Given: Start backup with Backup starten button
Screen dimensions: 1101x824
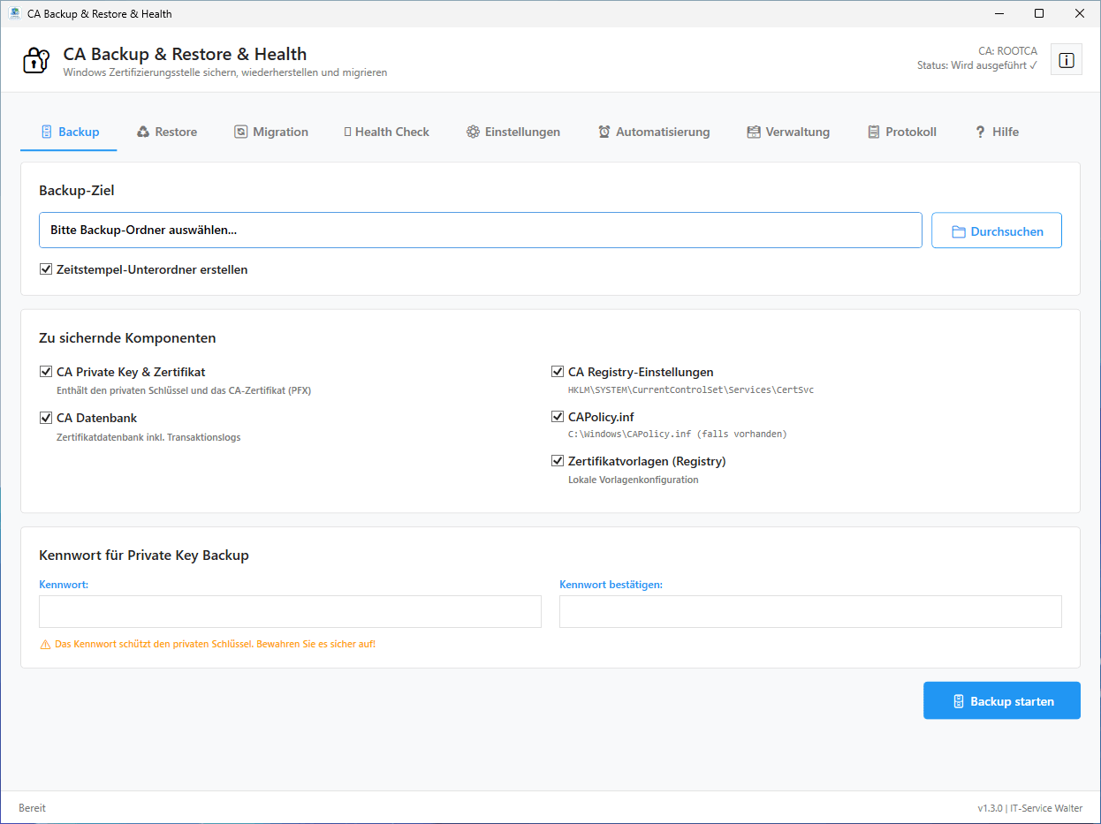Looking at the screenshot, I should 1001,701.
